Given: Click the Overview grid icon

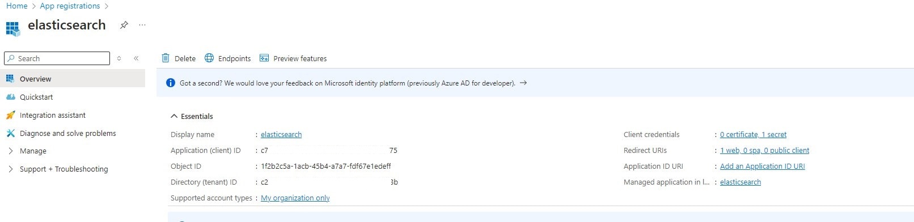Looking at the screenshot, I should click(10, 79).
